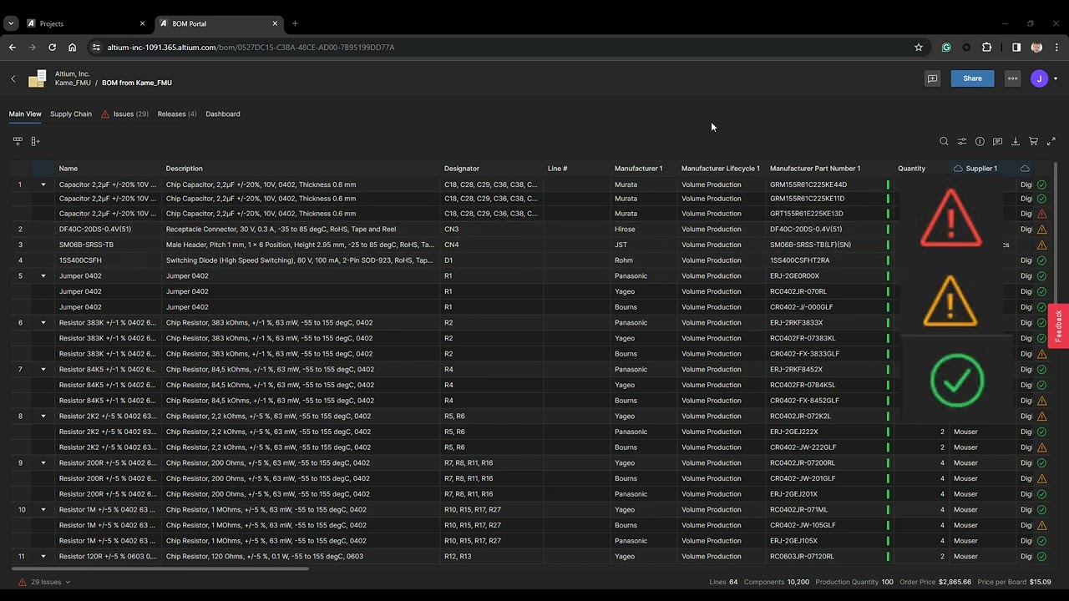Viewport: 1069px width, 601px height.
Task: Click the add column icon
Action: 36,141
